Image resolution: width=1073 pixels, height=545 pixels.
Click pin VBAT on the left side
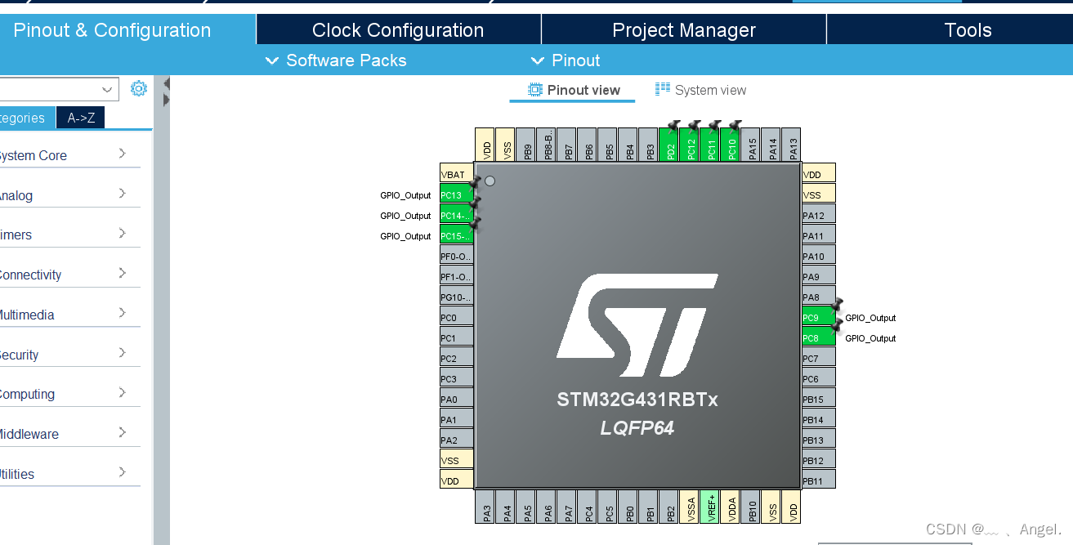coord(456,175)
